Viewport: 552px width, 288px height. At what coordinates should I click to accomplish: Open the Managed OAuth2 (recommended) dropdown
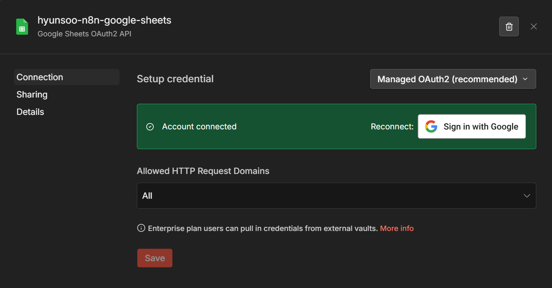[453, 79]
